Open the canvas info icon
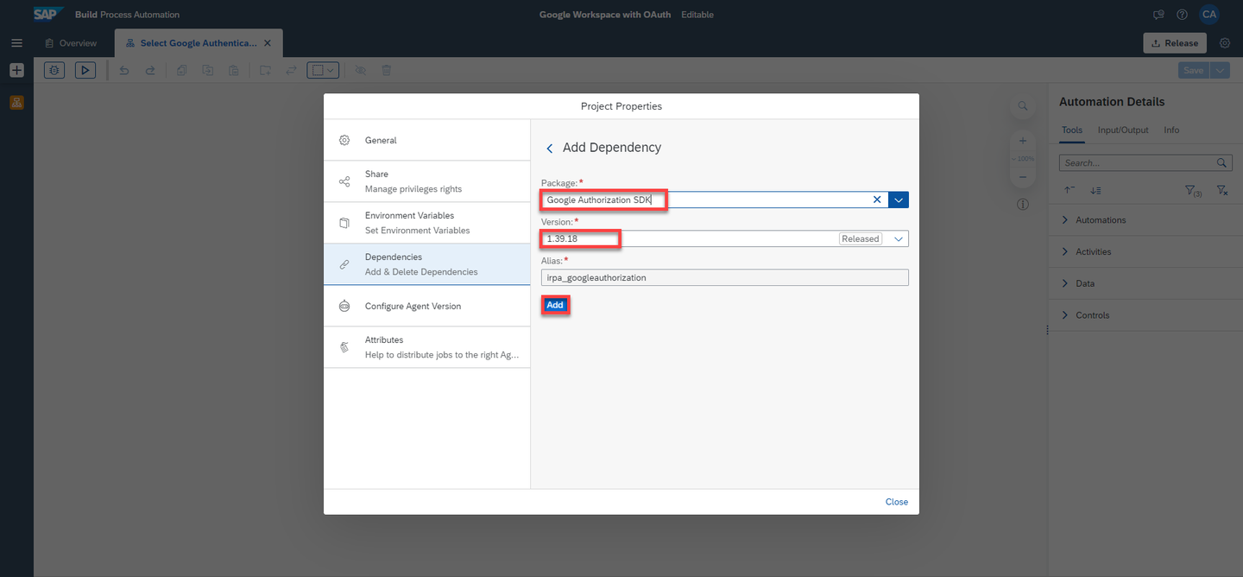Image resolution: width=1243 pixels, height=577 pixels. [1022, 205]
